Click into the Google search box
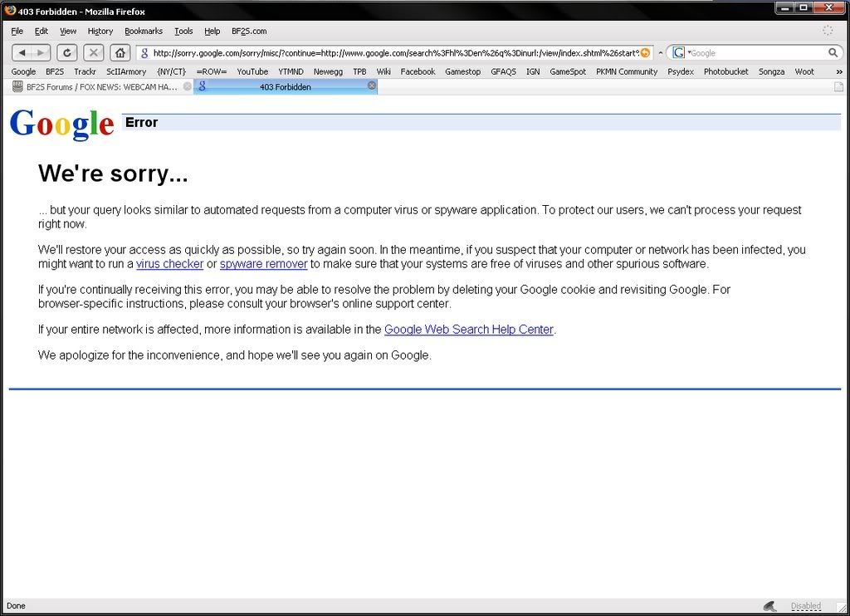 (757, 52)
